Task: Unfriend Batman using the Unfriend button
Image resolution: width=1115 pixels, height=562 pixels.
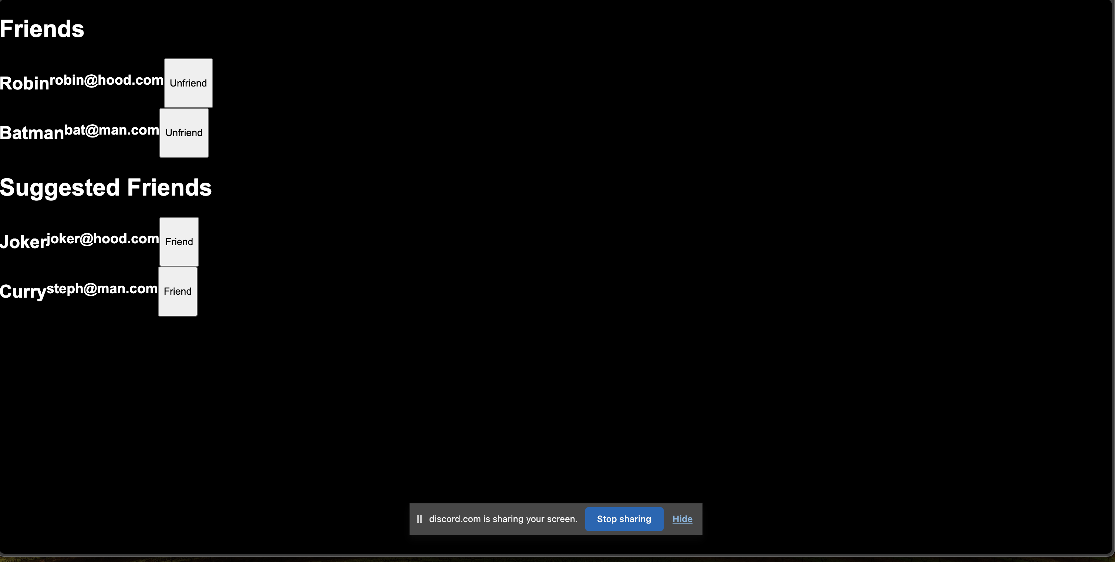Action: (183, 133)
